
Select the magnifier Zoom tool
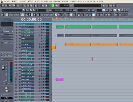(x=47, y=15)
